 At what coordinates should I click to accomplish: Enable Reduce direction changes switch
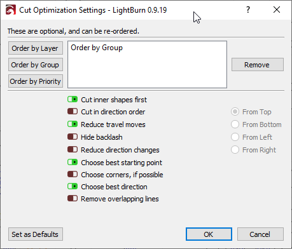point(73,149)
